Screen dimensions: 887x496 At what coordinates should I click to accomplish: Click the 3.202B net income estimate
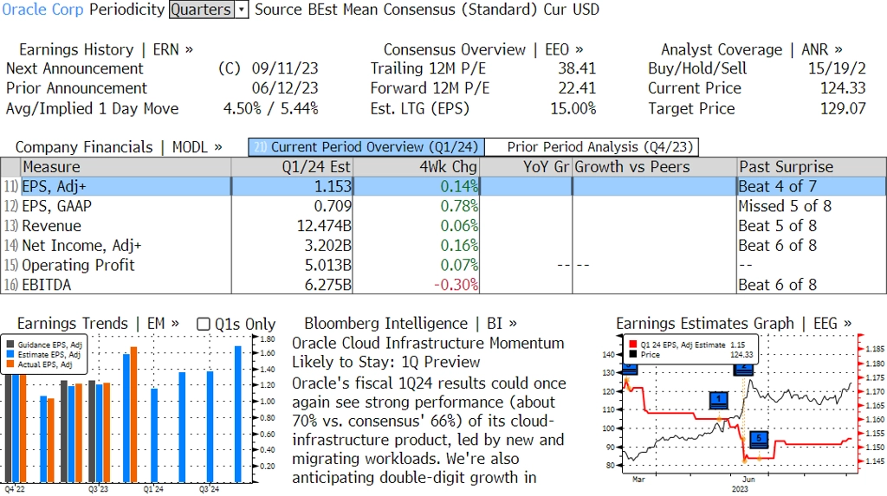328,246
